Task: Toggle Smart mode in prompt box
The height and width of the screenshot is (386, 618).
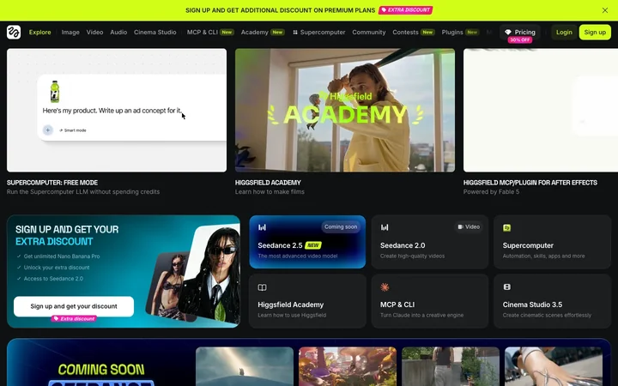Action: coord(73,130)
